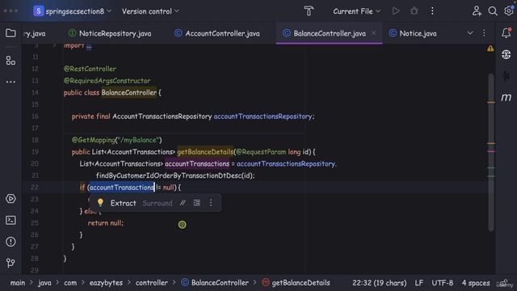The width and height of the screenshot is (517, 291).
Task: Click the 'main' breadcrumb
Action: coord(18,283)
